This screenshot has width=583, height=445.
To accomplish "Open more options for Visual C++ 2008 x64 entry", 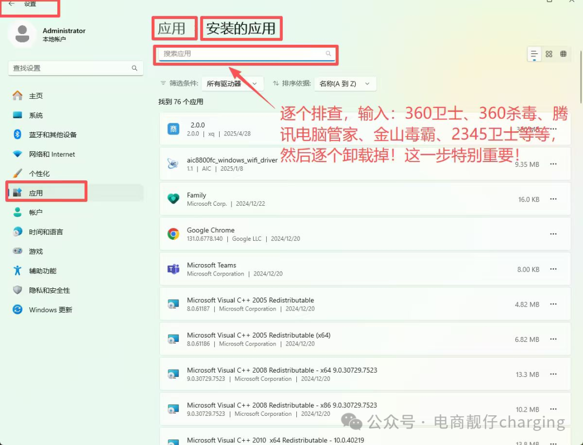I will pyautogui.click(x=553, y=374).
